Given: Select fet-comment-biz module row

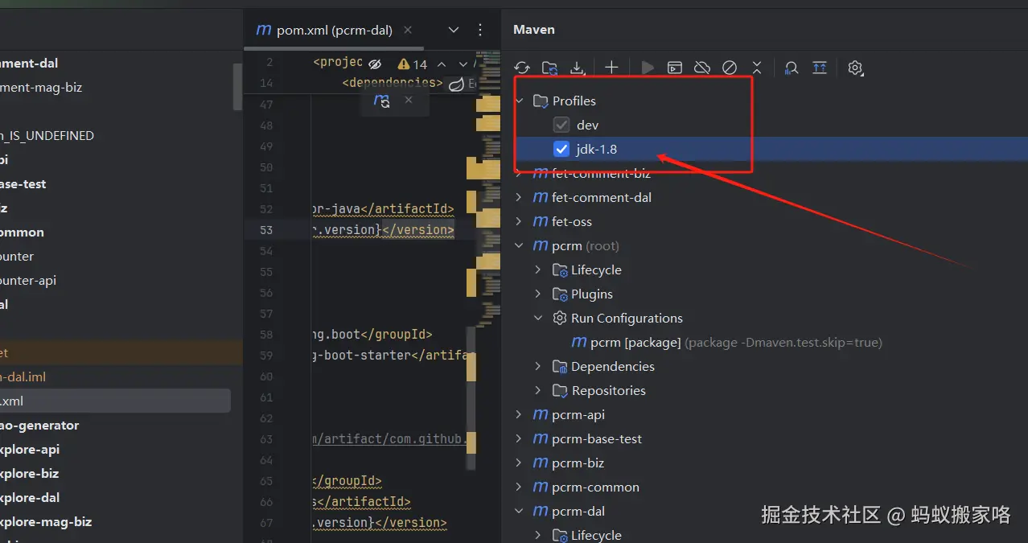Looking at the screenshot, I should click(x=764, y=173).
